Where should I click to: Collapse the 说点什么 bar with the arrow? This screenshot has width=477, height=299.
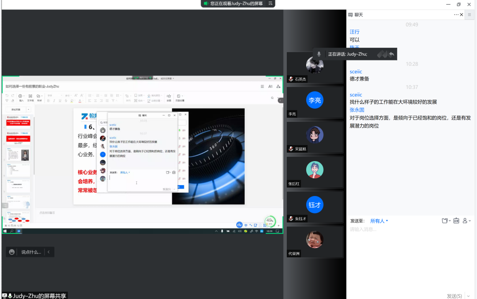coord(48,252)
